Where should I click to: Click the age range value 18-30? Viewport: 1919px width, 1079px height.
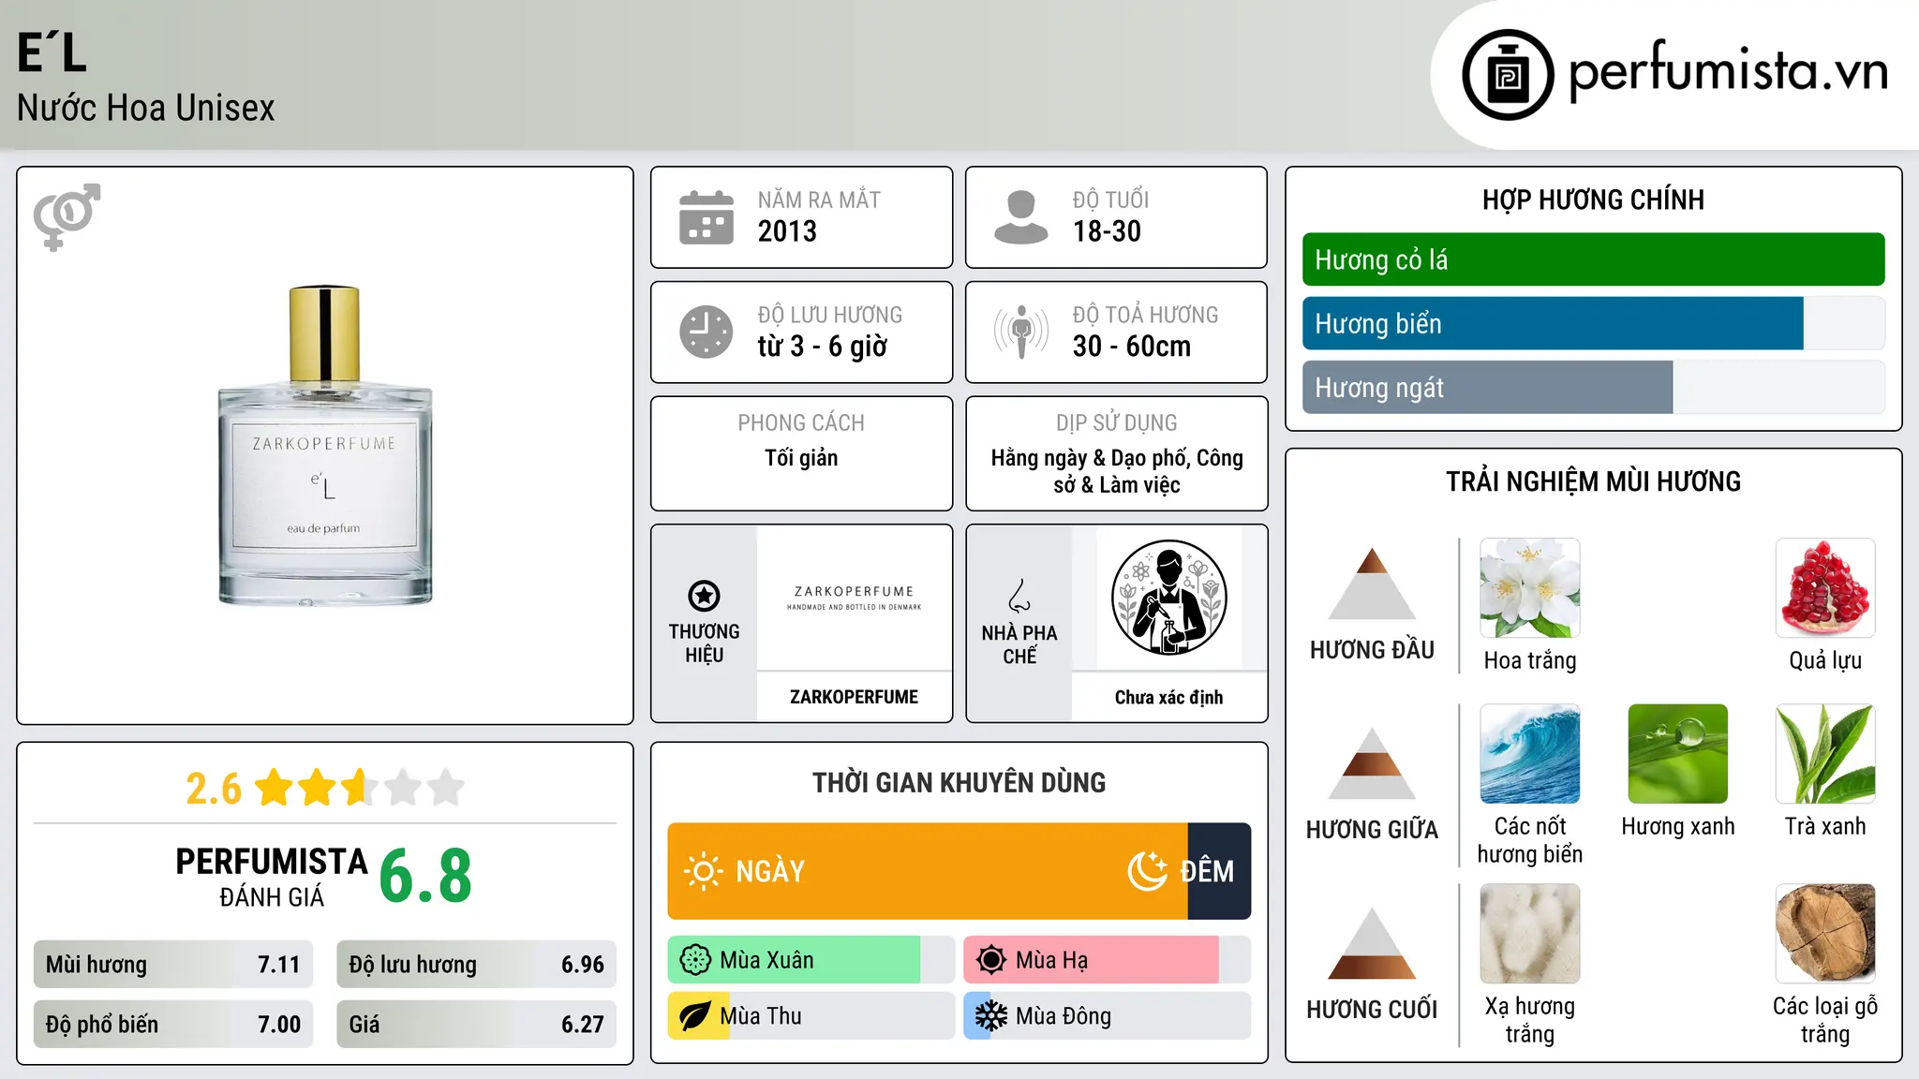(x=1107, y=231)
